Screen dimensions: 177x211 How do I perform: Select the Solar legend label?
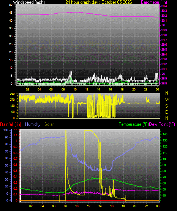pos(49,124)
